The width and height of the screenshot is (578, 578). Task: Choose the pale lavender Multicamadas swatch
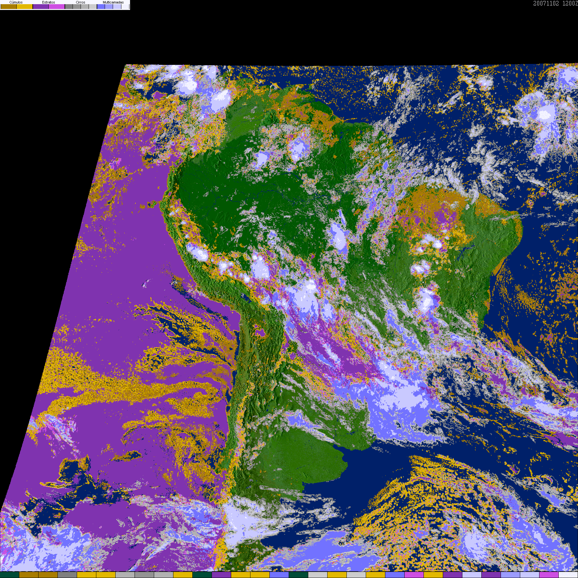click(117, 6)
